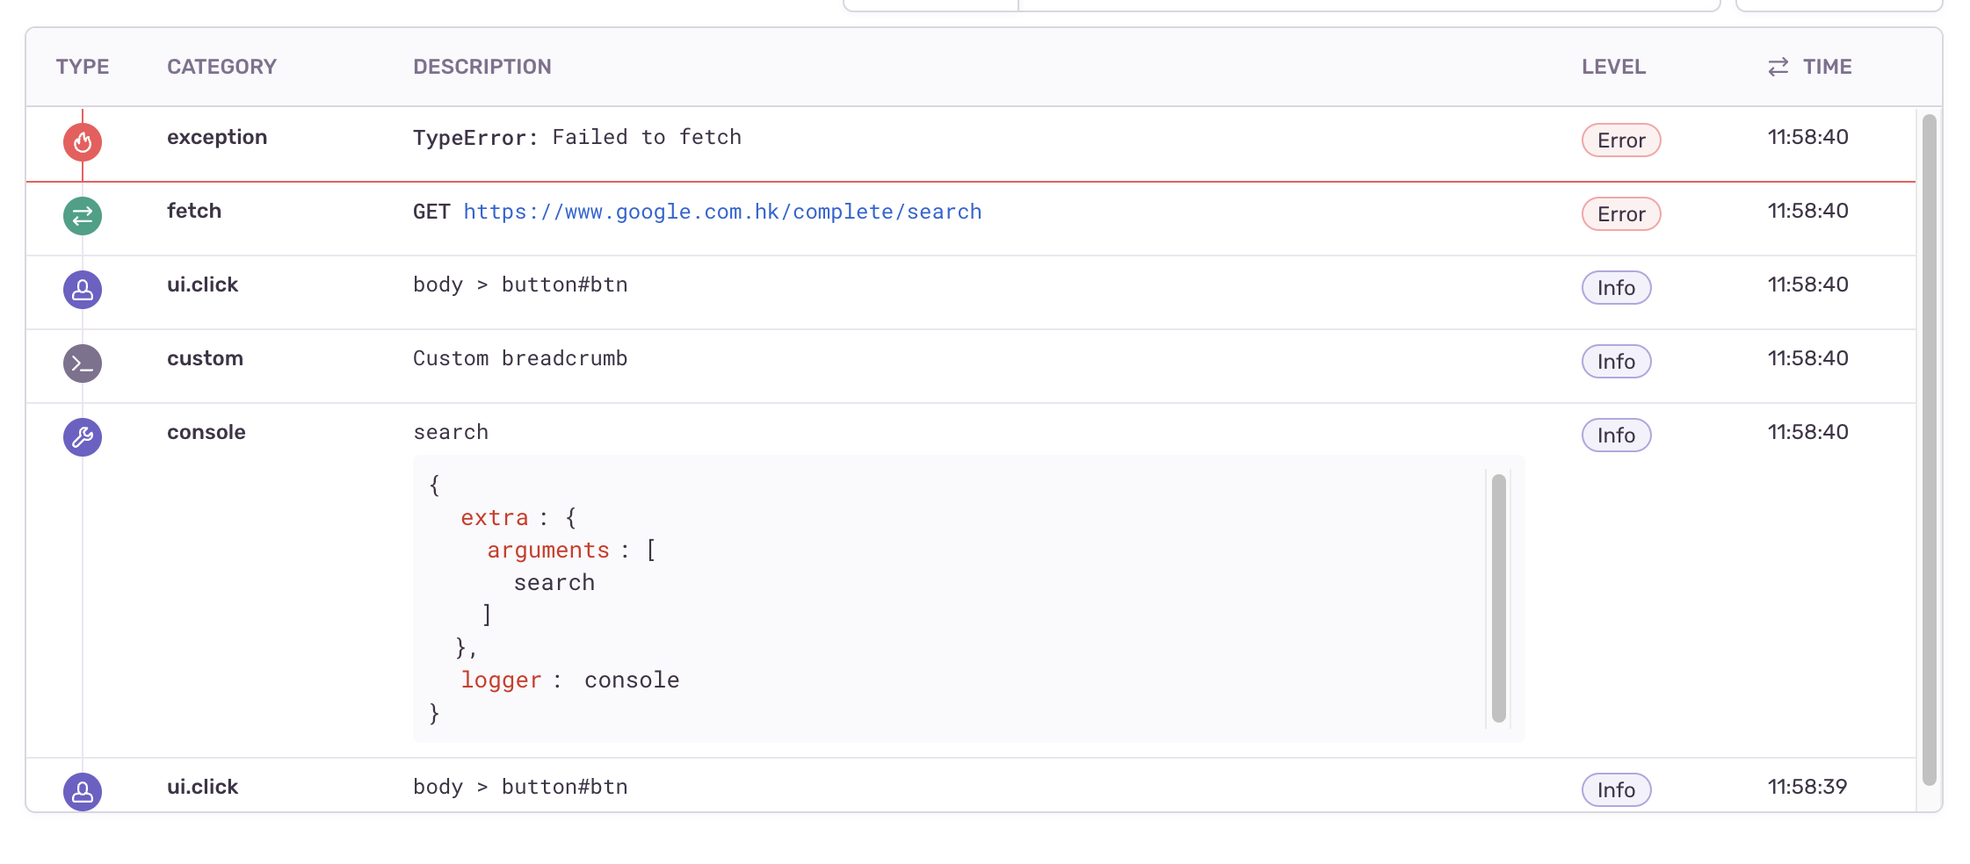The image size is (1970, 864).
Task: Click the DESCRIPTION column header
Action: click(482, 67)
